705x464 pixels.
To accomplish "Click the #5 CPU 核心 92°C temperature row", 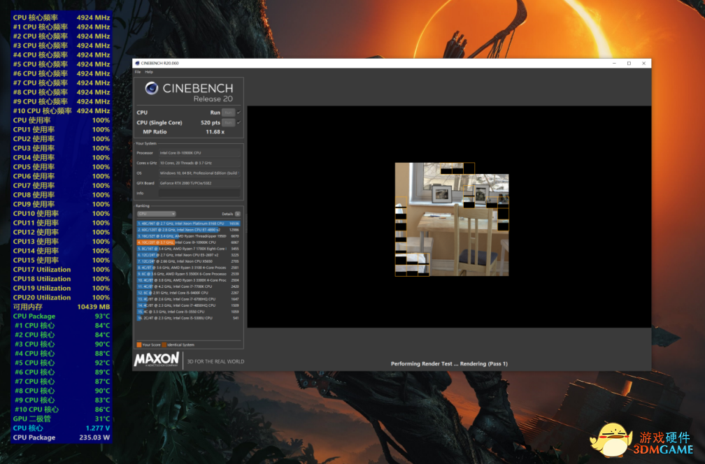I will point(62,363).
